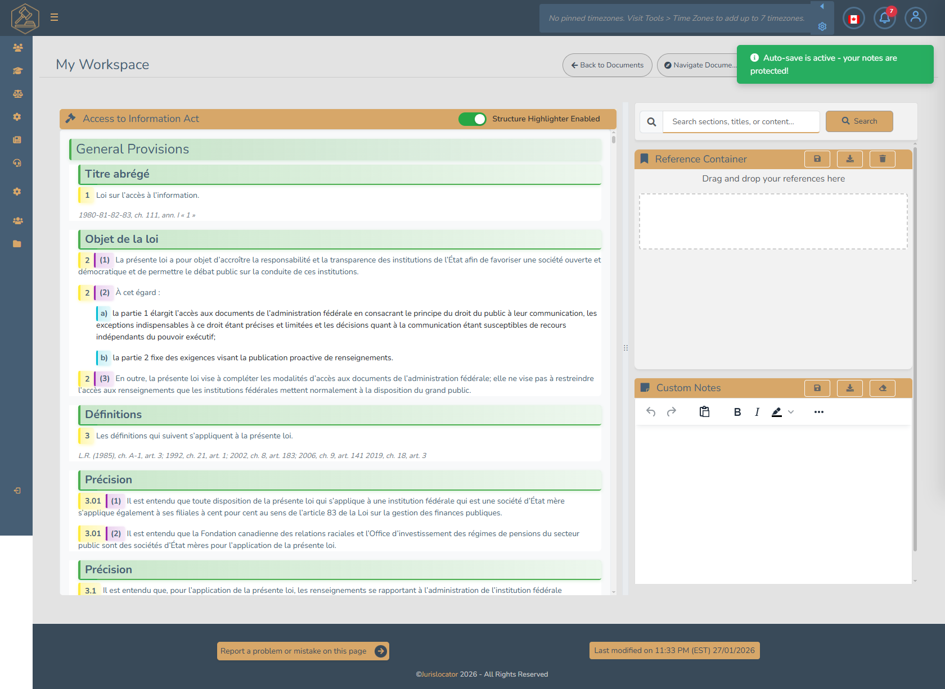
Task: Open timezone settings gear icon
Action: [822, 26]
